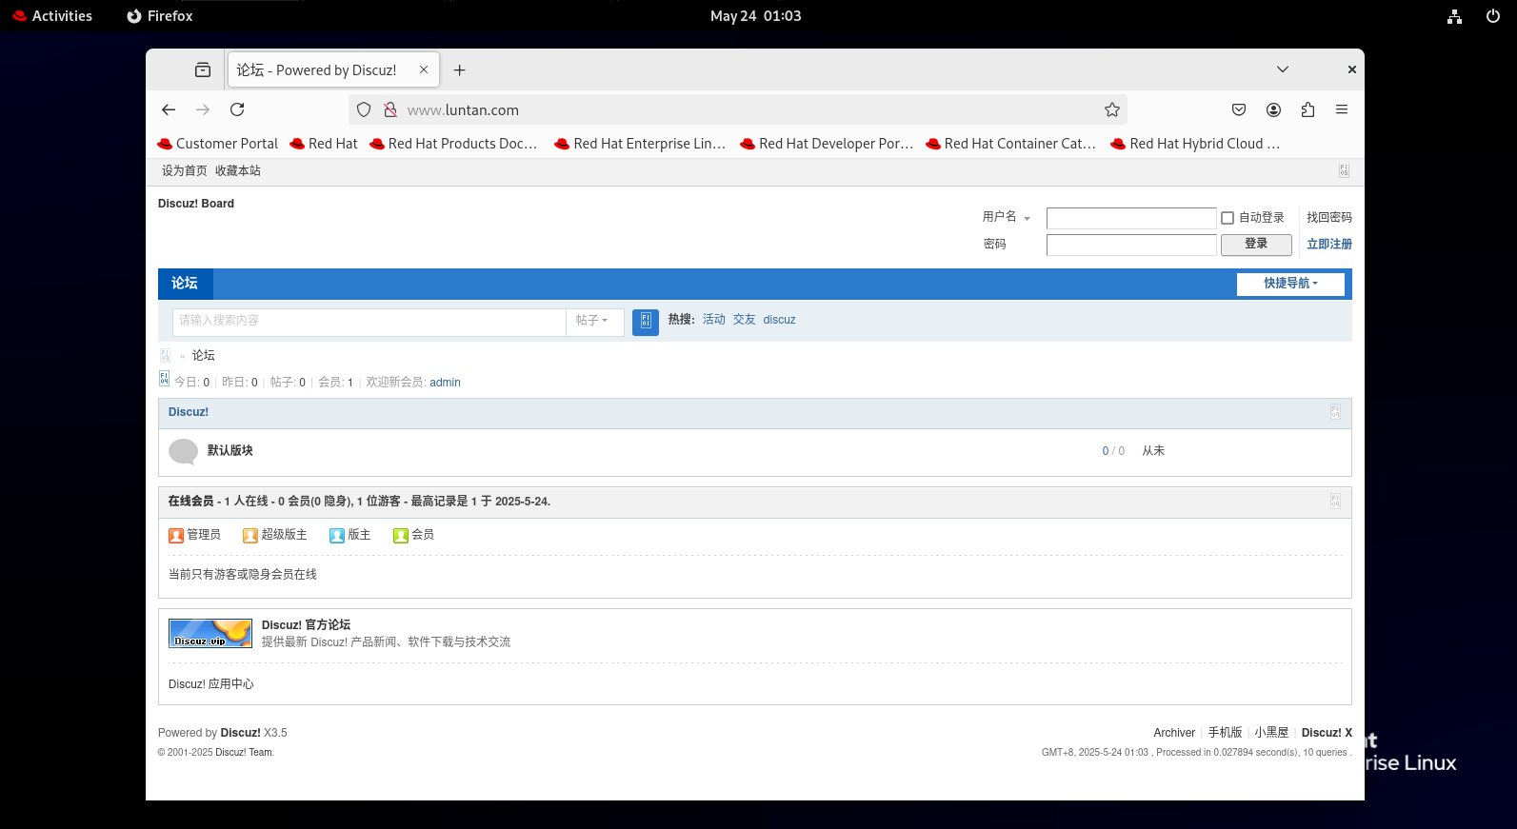
Task: Select the 论坛 navigation tab
Action: (x=185, y=284)
